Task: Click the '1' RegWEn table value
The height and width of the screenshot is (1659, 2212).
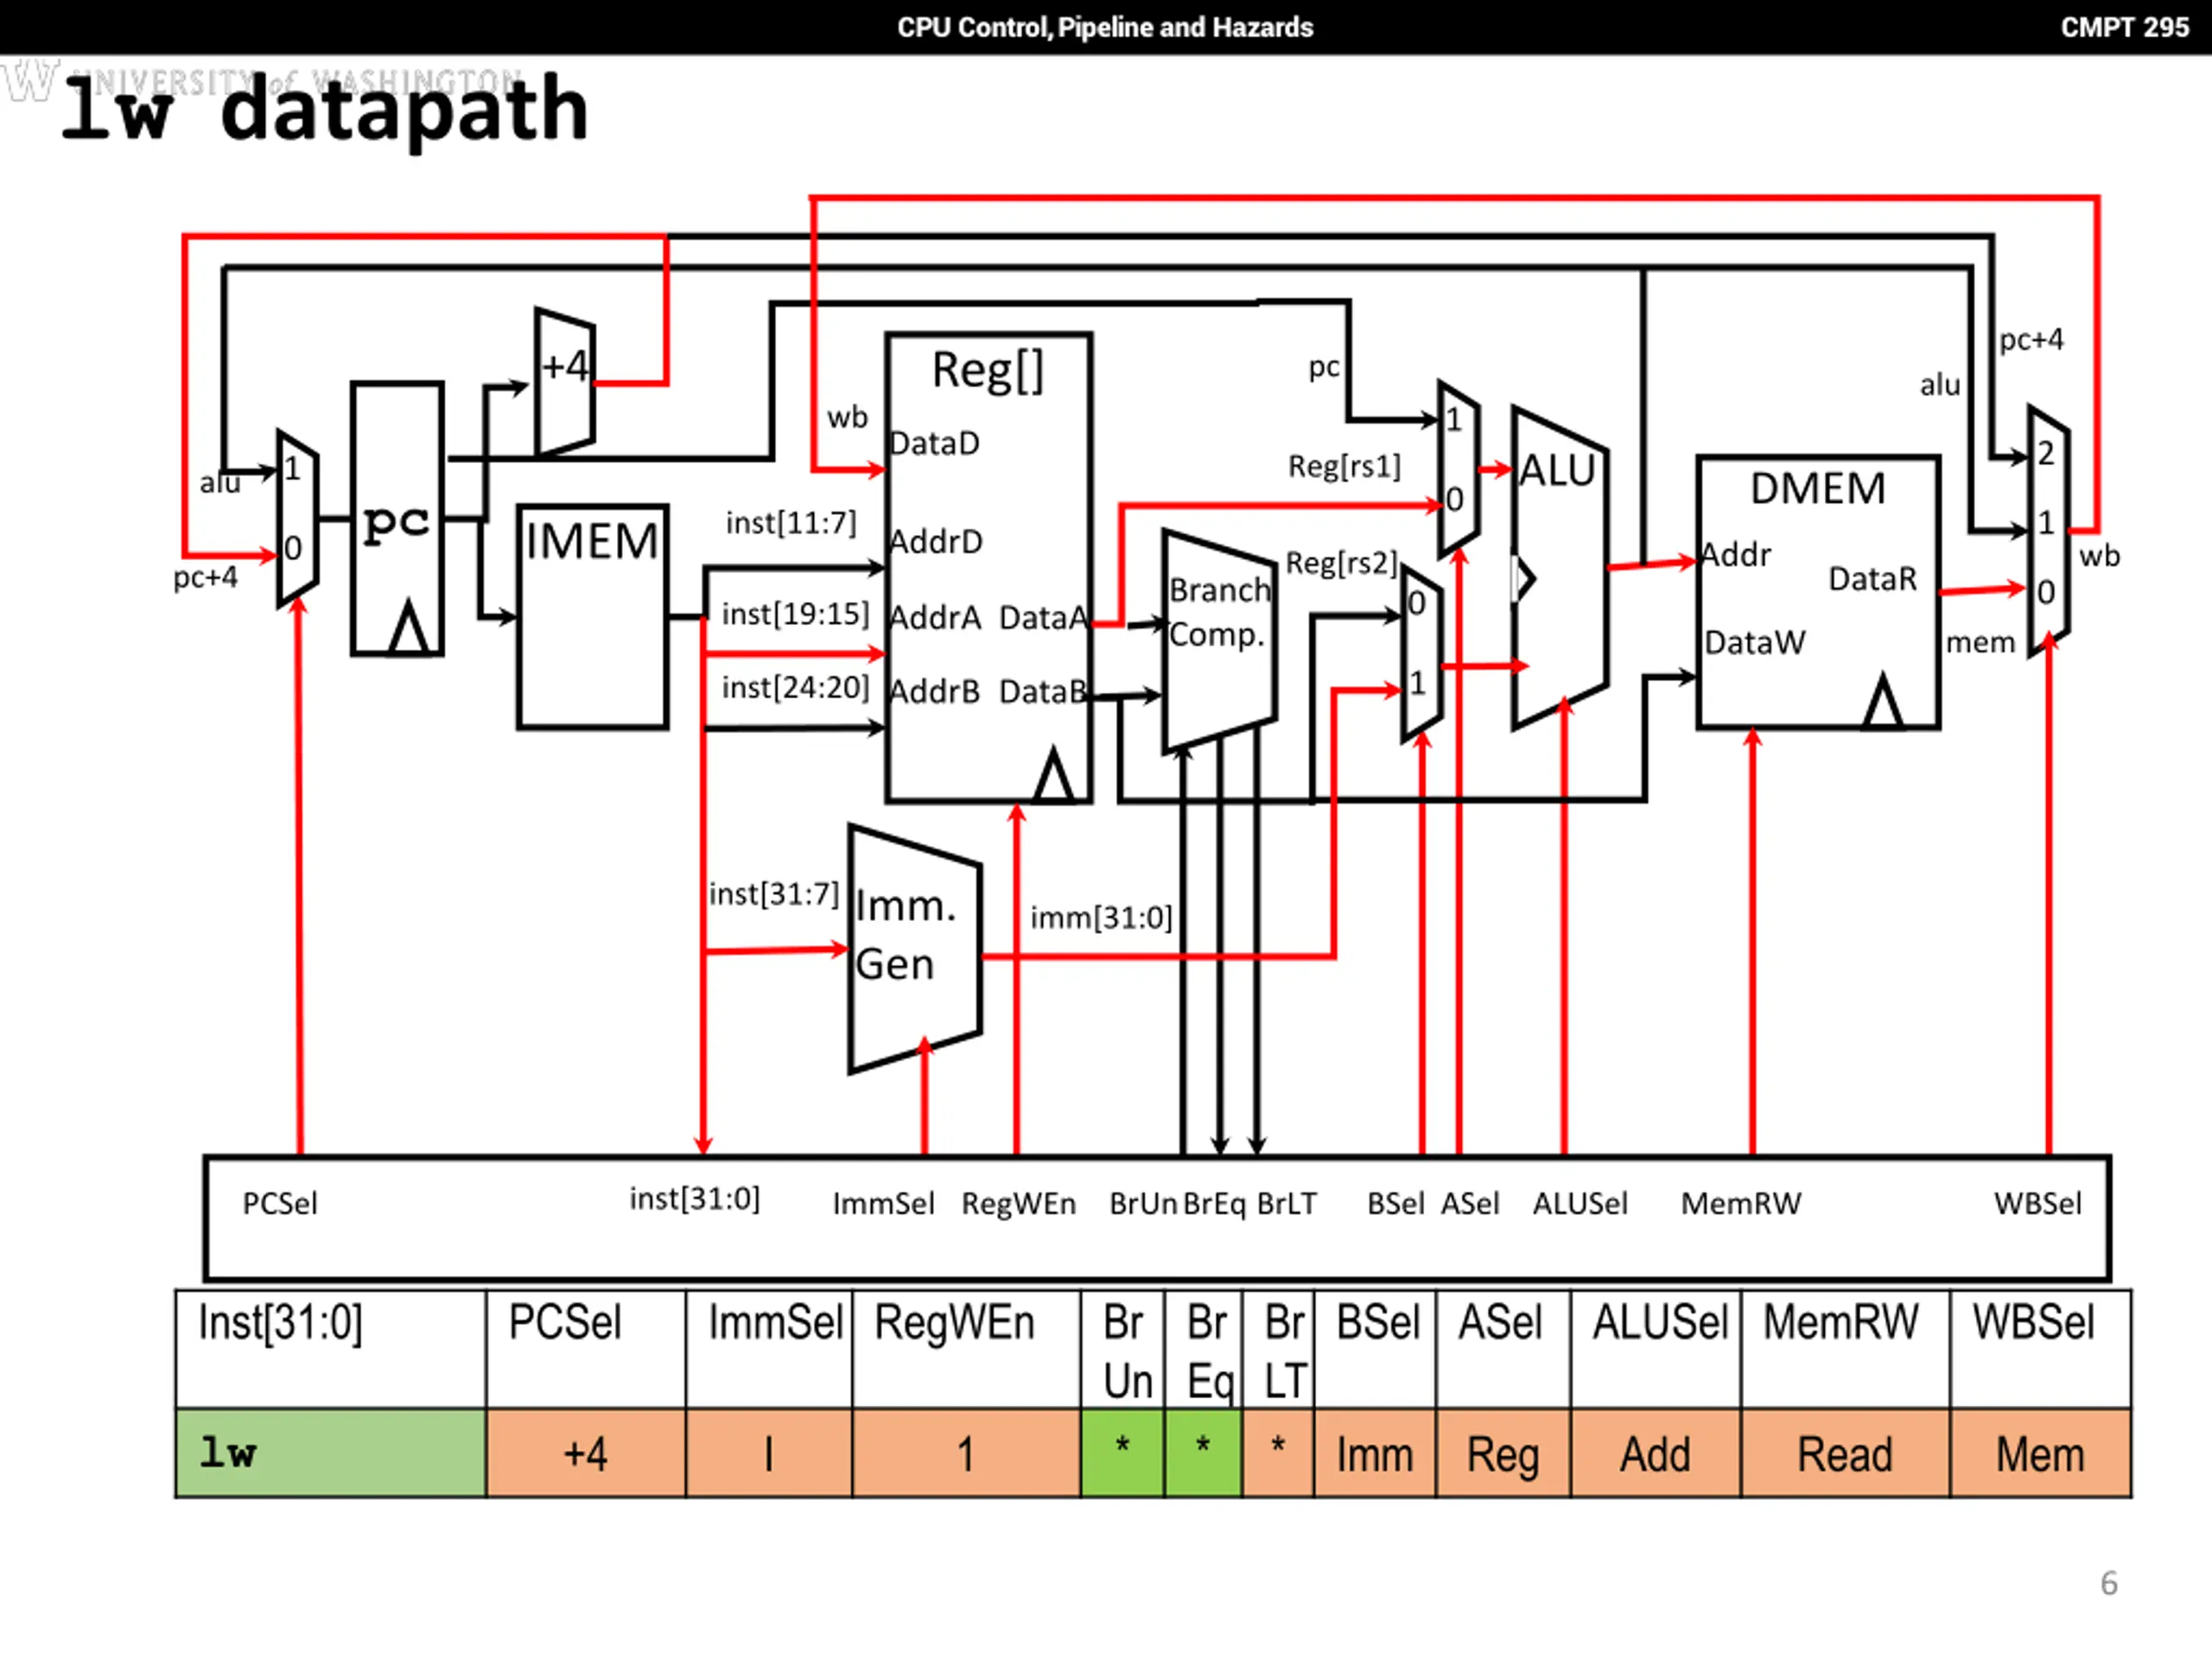Action: (x=966, y=1453)
